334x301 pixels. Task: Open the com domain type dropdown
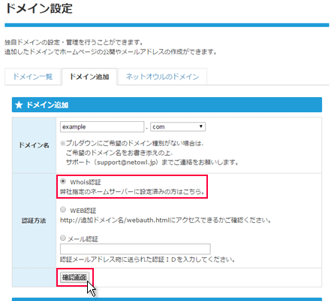pyautogui.click(x=178, y=126)
